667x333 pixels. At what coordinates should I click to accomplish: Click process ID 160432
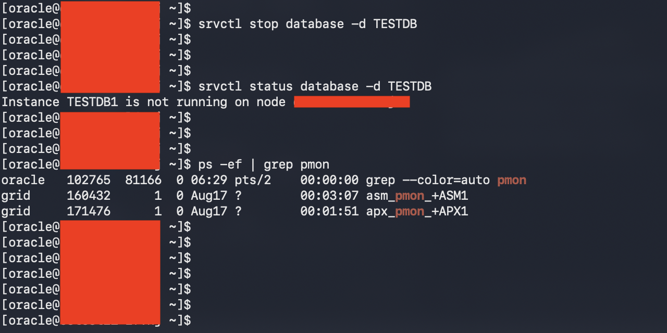(89, 196)
